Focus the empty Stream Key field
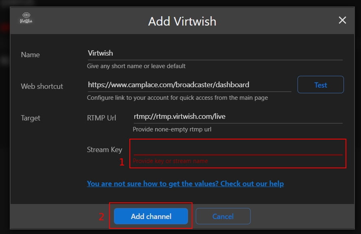This screenshot has width=361, height=234. (238, 149)
